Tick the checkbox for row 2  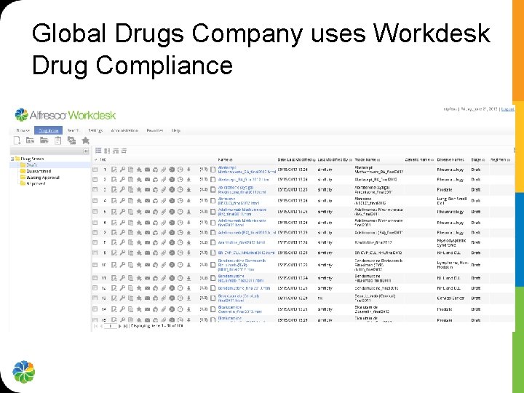click(95, 180)
